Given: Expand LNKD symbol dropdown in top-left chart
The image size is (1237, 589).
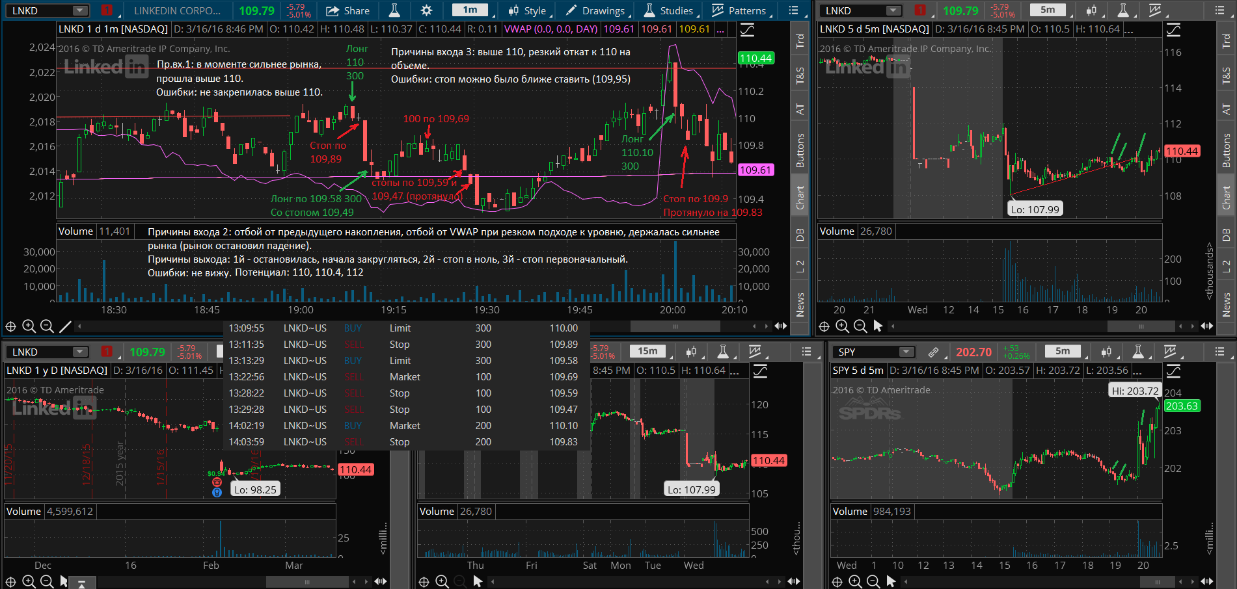Looking at the screenshot, I should [x=80, y=10].
